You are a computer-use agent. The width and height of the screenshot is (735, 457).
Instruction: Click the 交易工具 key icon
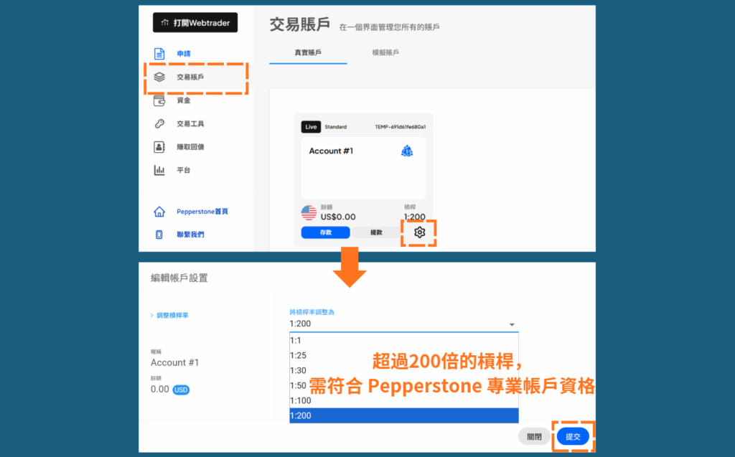159,123
